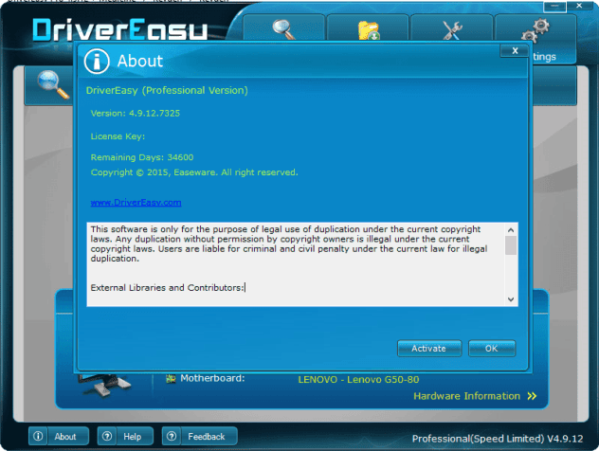Click the License Key: label

tap(118, 136)
